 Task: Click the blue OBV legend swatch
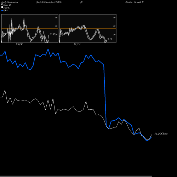[2, 11]
